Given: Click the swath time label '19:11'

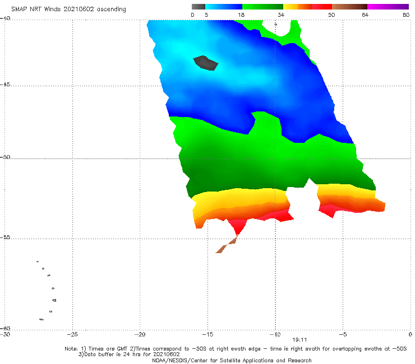Looking at the screenshot, I should pos(299,340).
